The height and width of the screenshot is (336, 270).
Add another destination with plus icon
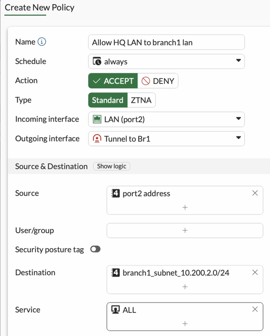coord(185,287)
